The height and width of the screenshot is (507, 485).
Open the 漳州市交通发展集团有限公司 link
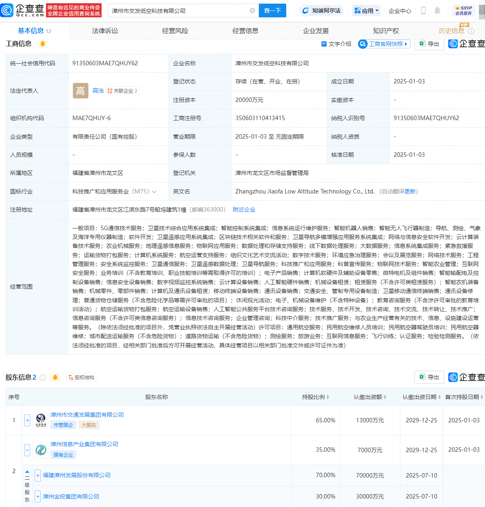tap(87, 415)
